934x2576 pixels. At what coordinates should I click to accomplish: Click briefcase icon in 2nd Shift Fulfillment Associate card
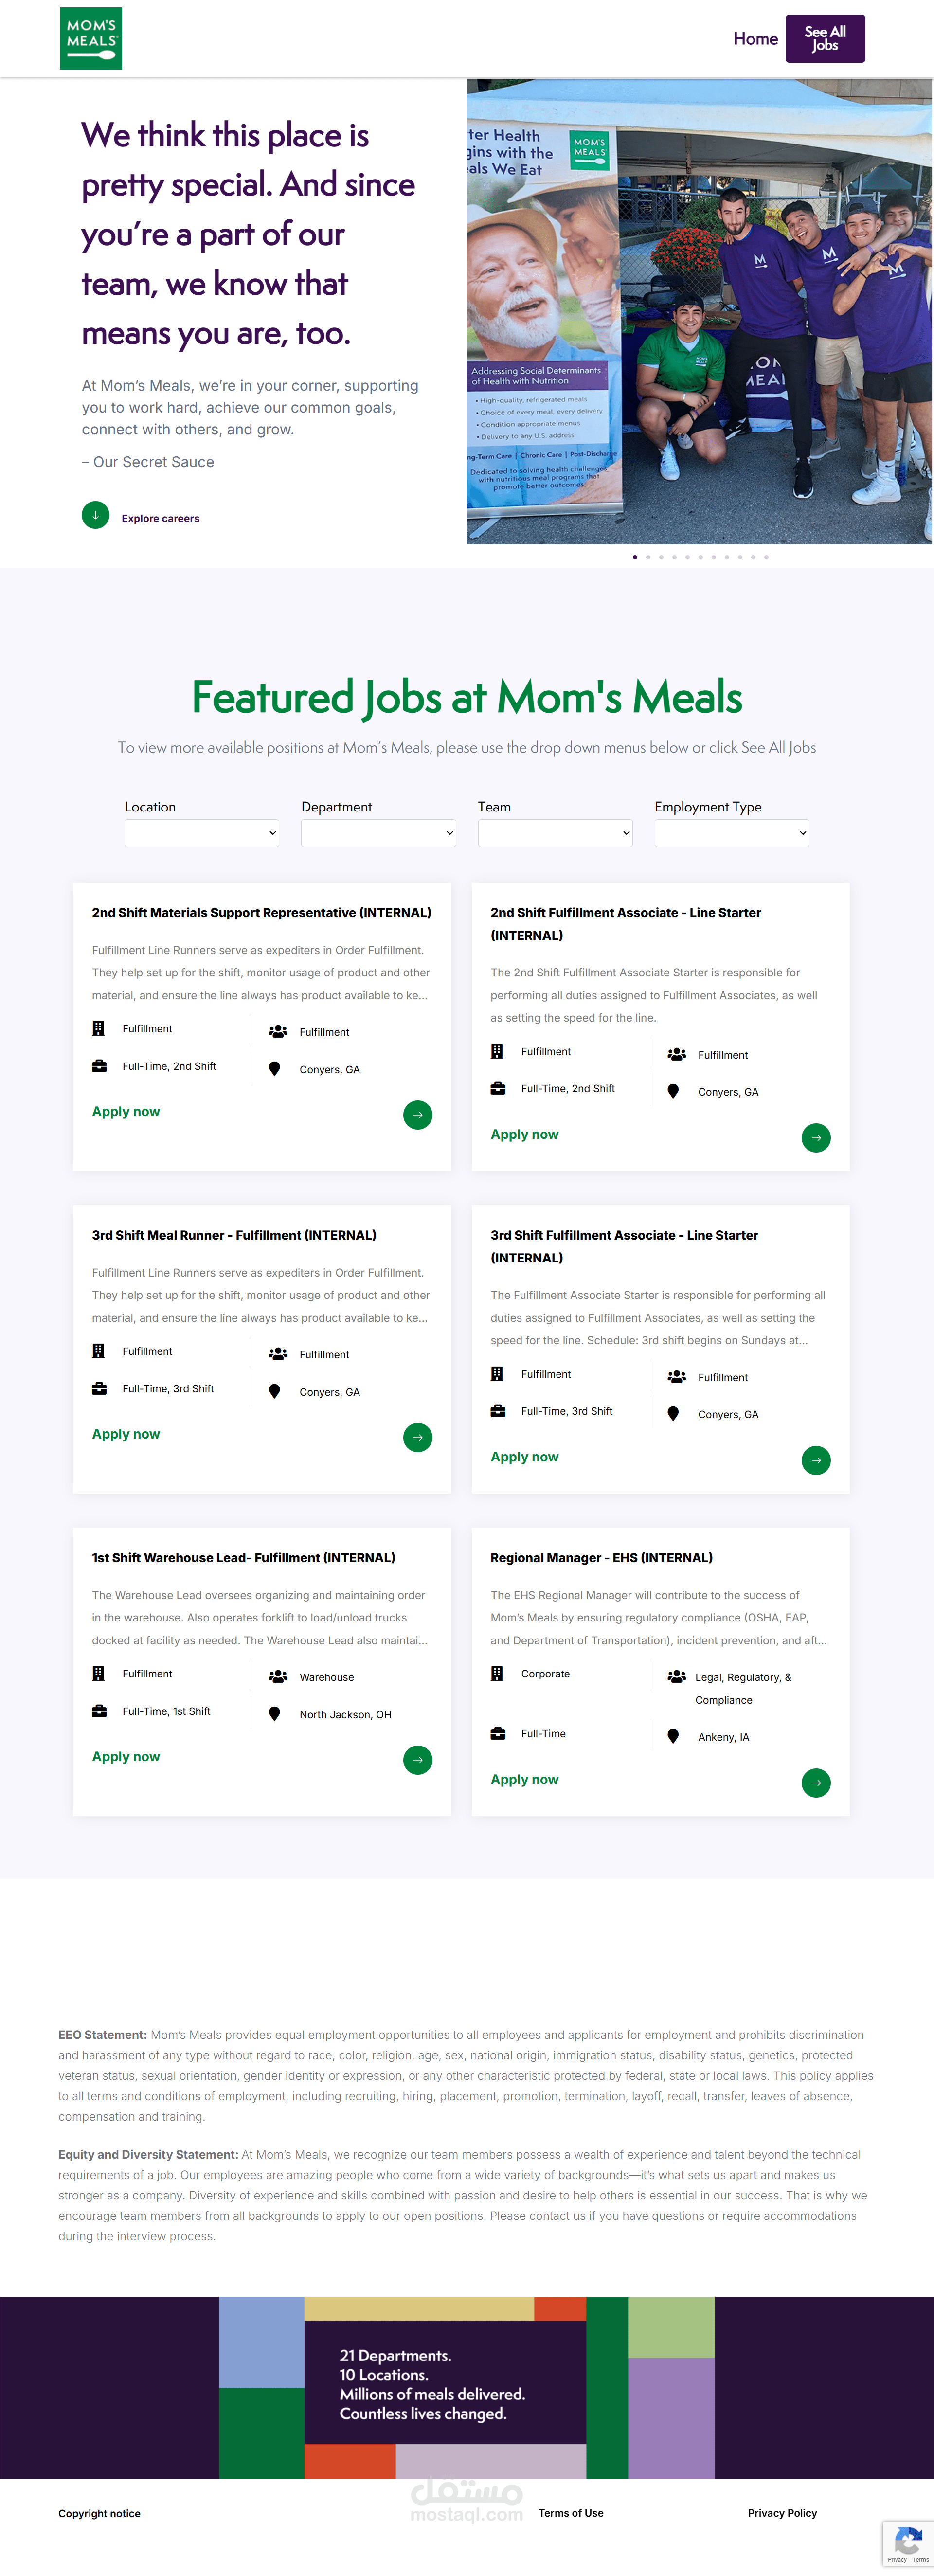coord(498,1089)
